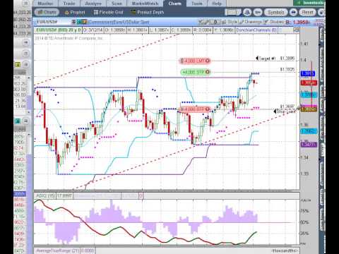This screenshot has width=339, height=254.
Task: Click the link icon left of Symbols
Action: 258,12
